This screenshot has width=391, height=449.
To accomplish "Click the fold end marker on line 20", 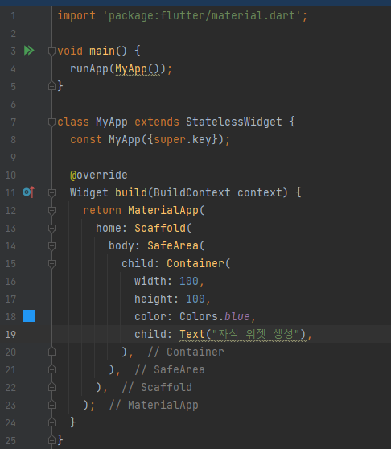I will pos(51,352).
